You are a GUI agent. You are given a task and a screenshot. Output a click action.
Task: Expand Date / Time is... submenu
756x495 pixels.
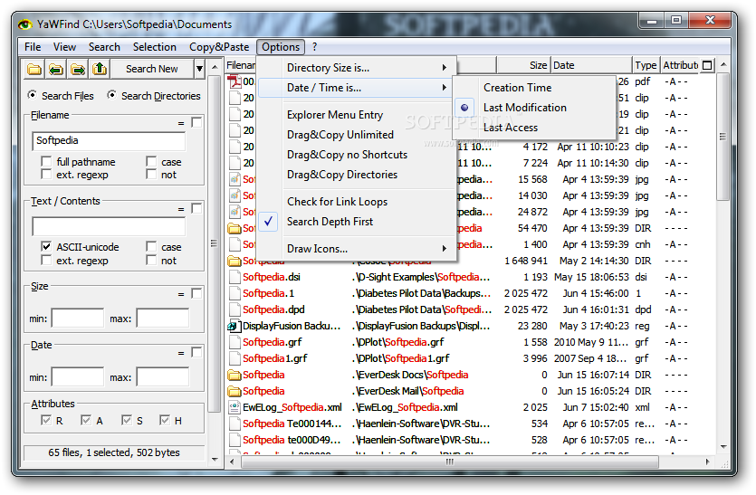point(357,88)
